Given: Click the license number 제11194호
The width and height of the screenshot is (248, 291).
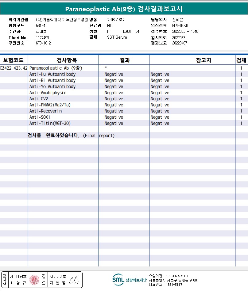Looking at the screenshot, I should point(18,276).
